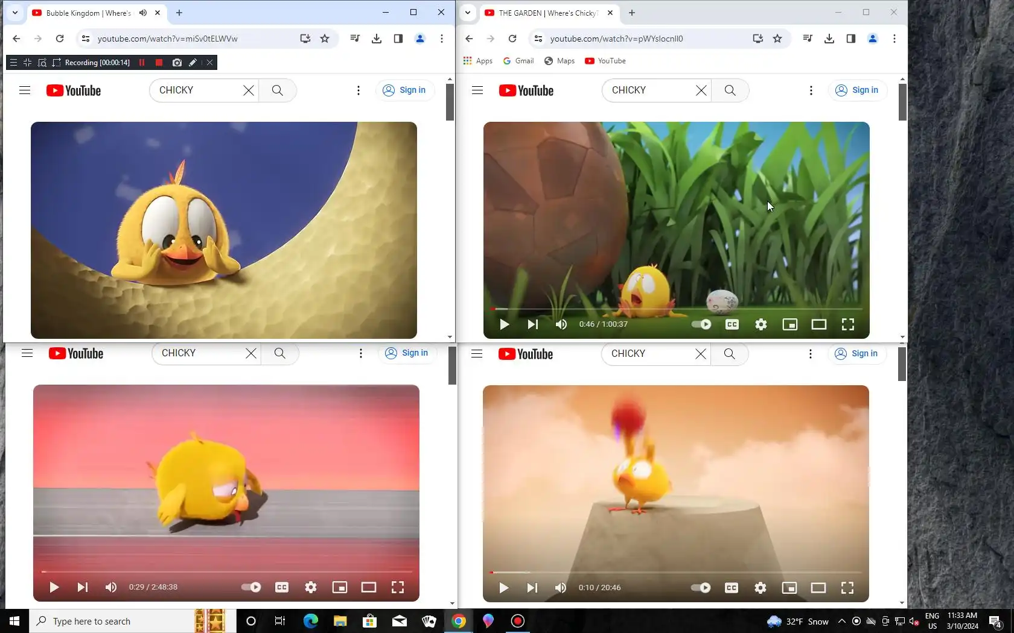Sign in from THE GARDEN window
Image resolution: width=1014 pixels, height=633 pixels.
(x=858, y=90)
